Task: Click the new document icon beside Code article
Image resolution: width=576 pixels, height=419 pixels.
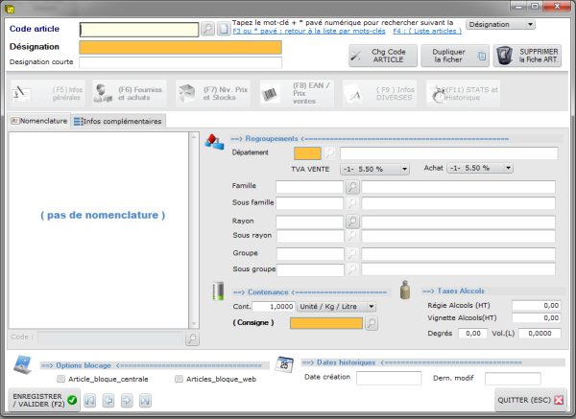Action: pyautogui.click(x=224, y=30)
